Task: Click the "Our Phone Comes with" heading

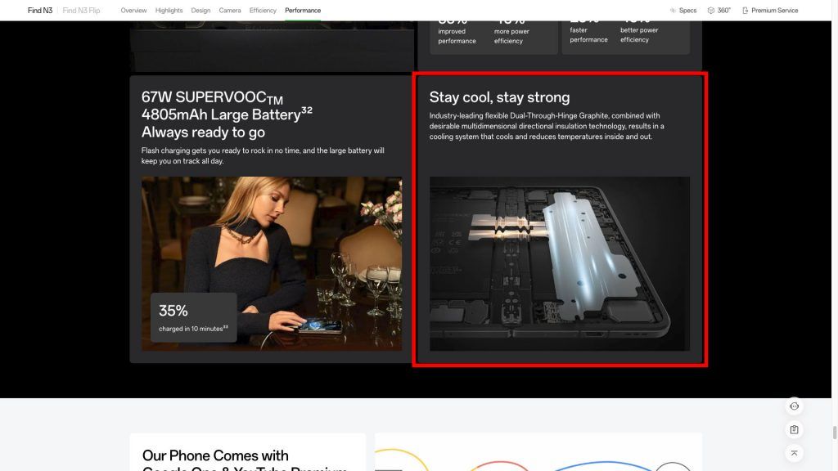Action: tap(215, 455)
